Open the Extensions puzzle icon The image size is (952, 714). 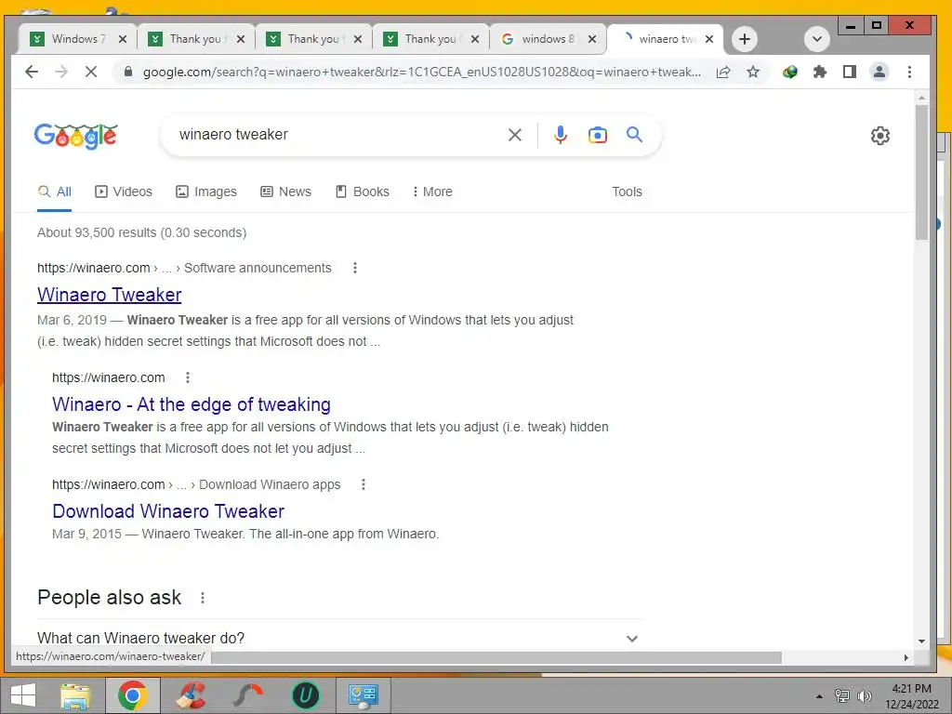pos(820,73)
